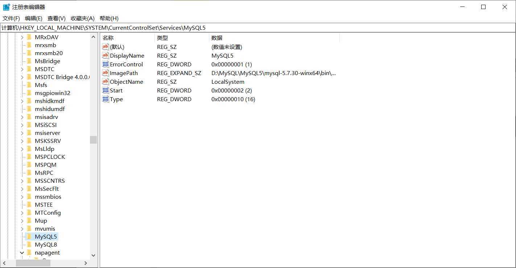Click the folder icon of MTConfig key
516x268 pixels.
[x=29, y=213]
